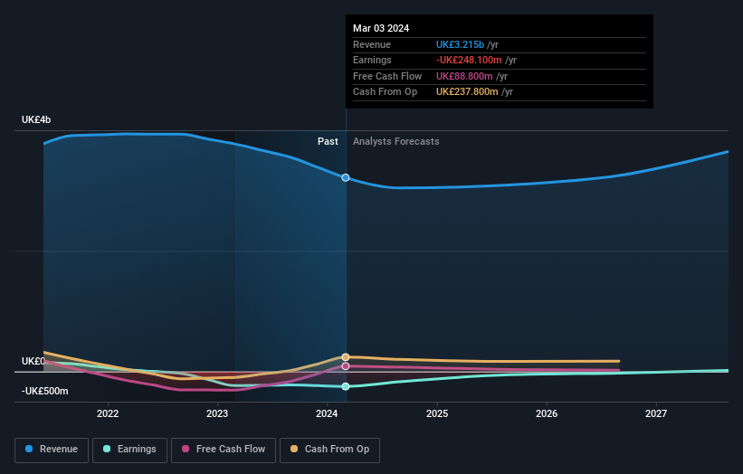Click the 2024 x-axis label
743x474 pixels.
click(327, 413)
